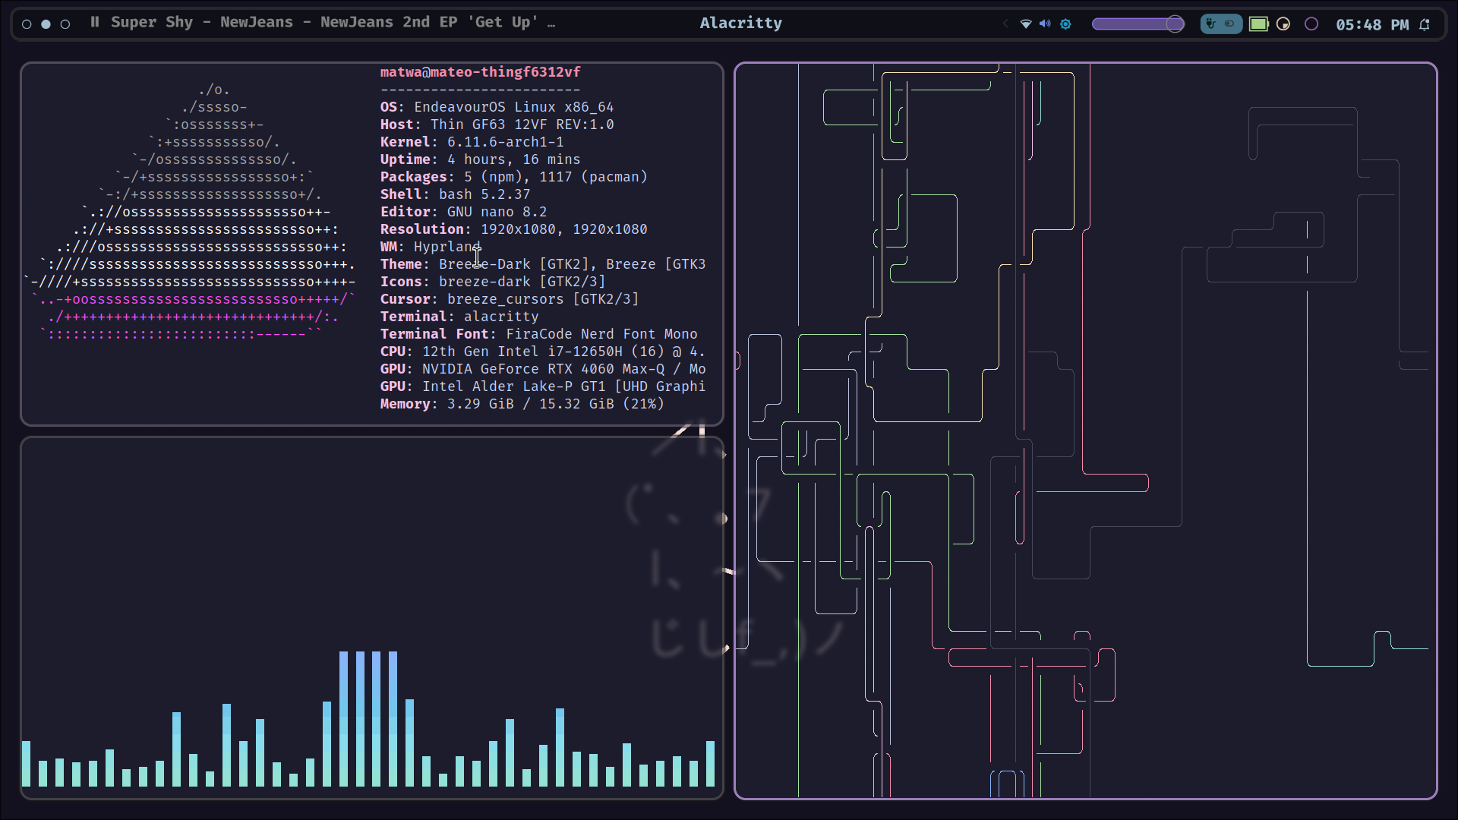Adjust the purple slider in the bar
The height and width of the screenshot is (820, 1458).
pos(1138,24)
